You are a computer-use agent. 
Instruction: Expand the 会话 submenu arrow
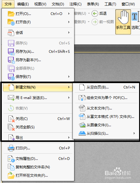(x=69, y=33)
